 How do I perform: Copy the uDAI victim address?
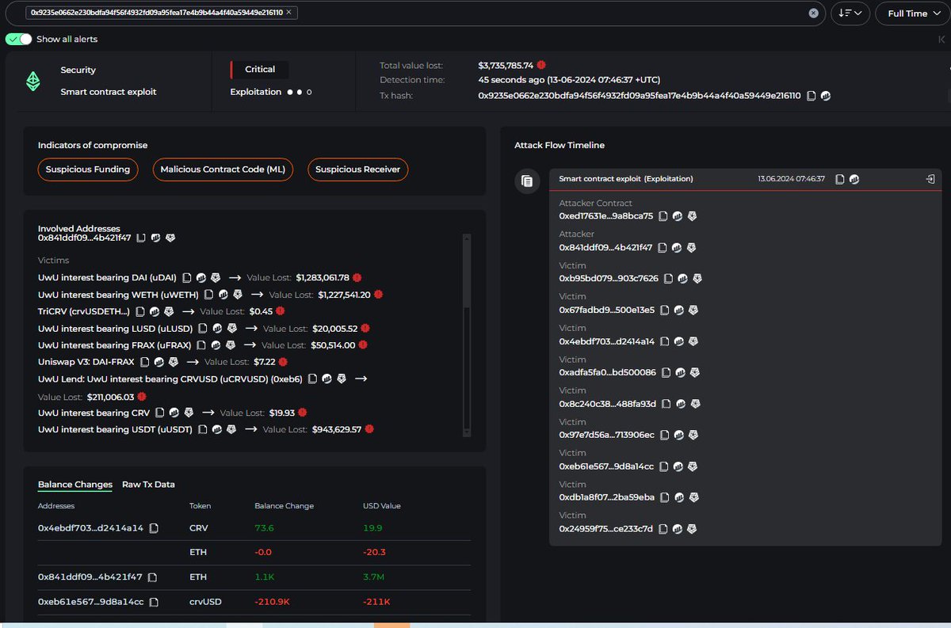pyautogui.click(x=187, y=278)
